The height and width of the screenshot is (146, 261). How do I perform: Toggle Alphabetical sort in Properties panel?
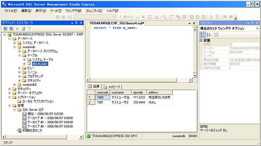208,35
